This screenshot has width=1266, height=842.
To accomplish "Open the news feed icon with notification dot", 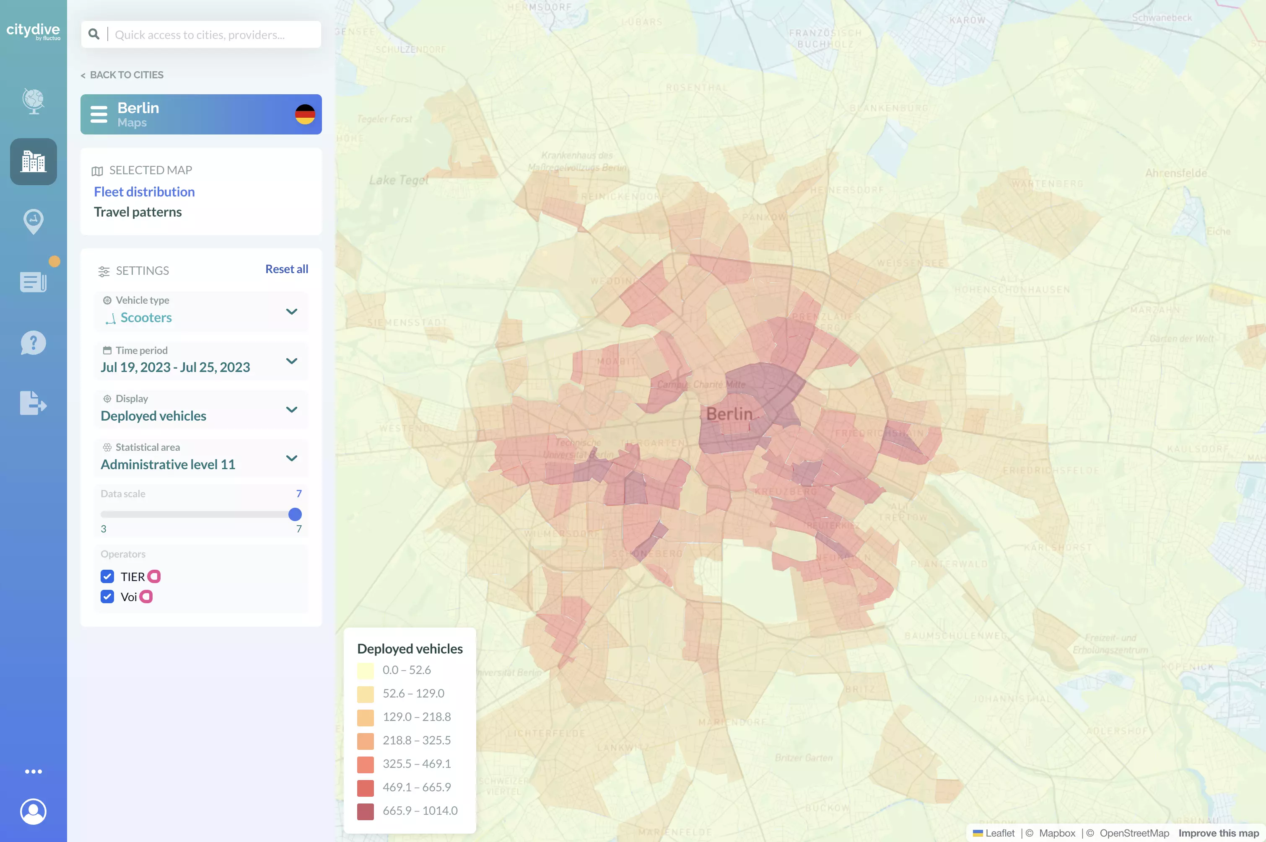I will (33, 282).
